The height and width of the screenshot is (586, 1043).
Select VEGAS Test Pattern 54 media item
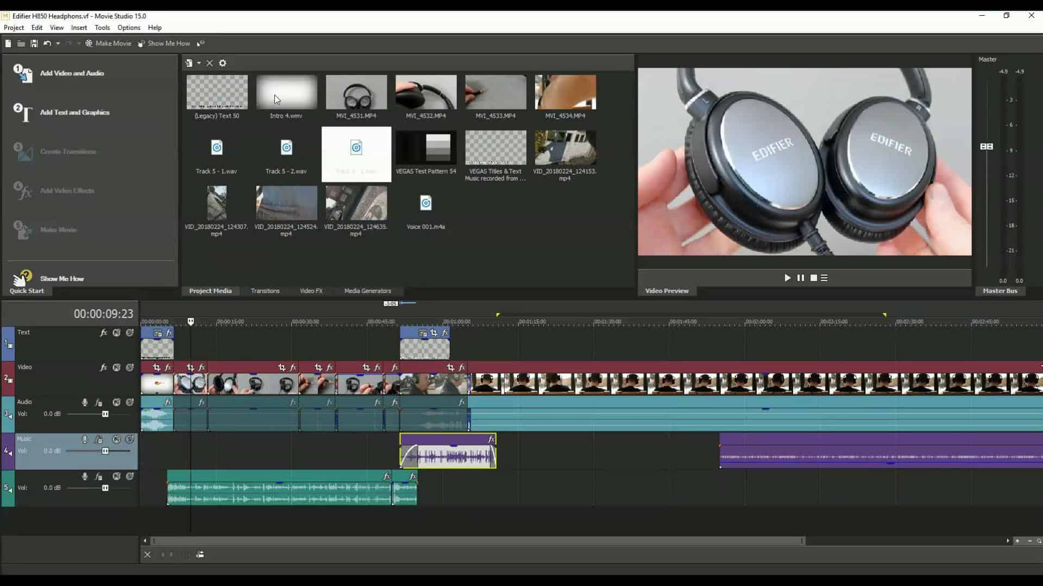tap(426, 148)
